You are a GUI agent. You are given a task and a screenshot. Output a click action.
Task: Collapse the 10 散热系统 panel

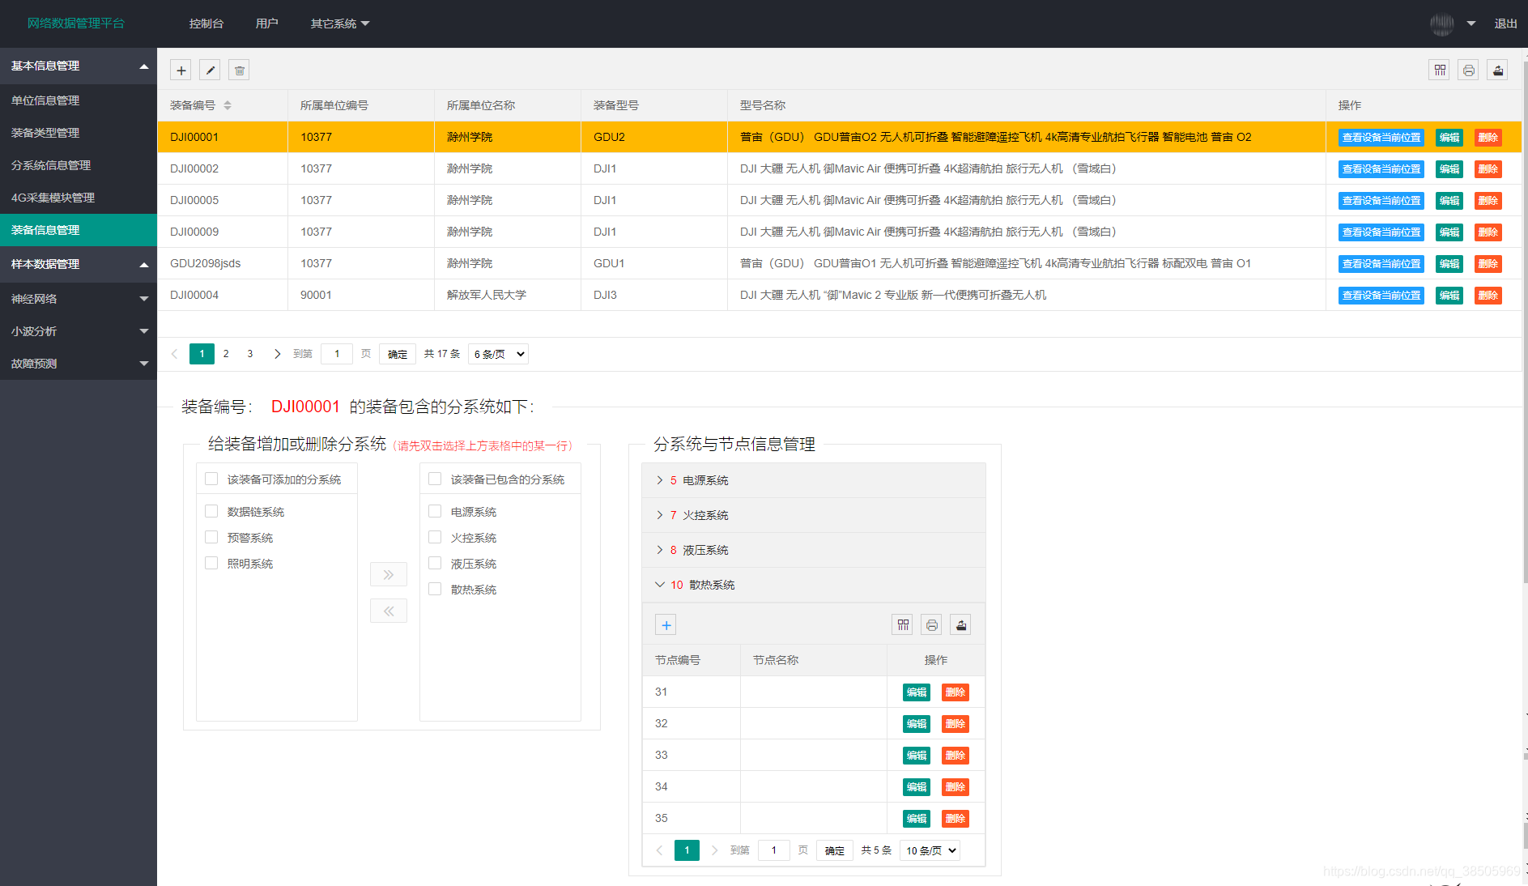814,585
